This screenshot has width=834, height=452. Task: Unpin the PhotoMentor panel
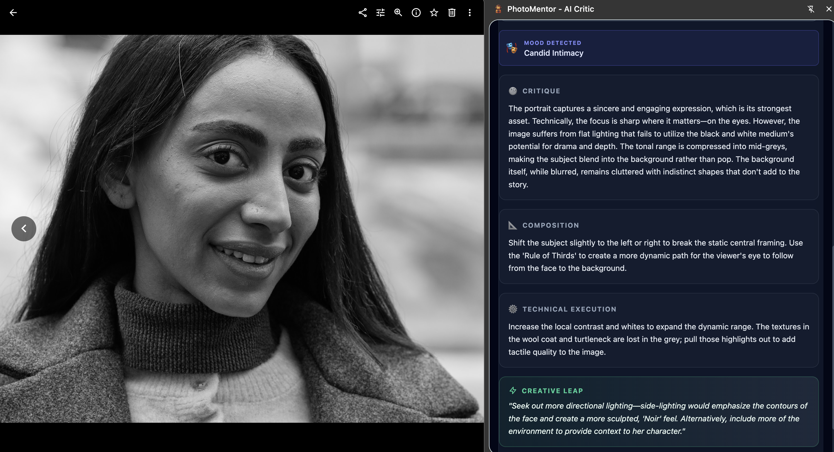pyautogui.click(x=811, y=9)
